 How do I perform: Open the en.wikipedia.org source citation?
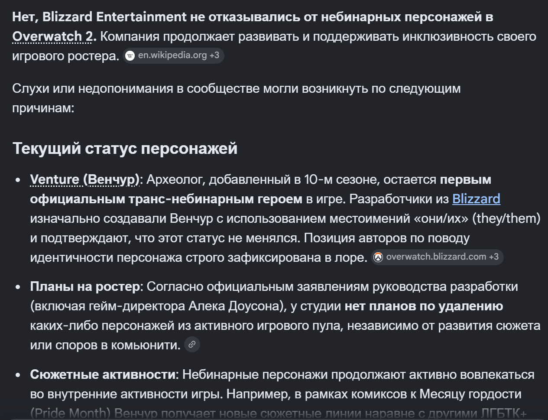click(x=172, y=55)
